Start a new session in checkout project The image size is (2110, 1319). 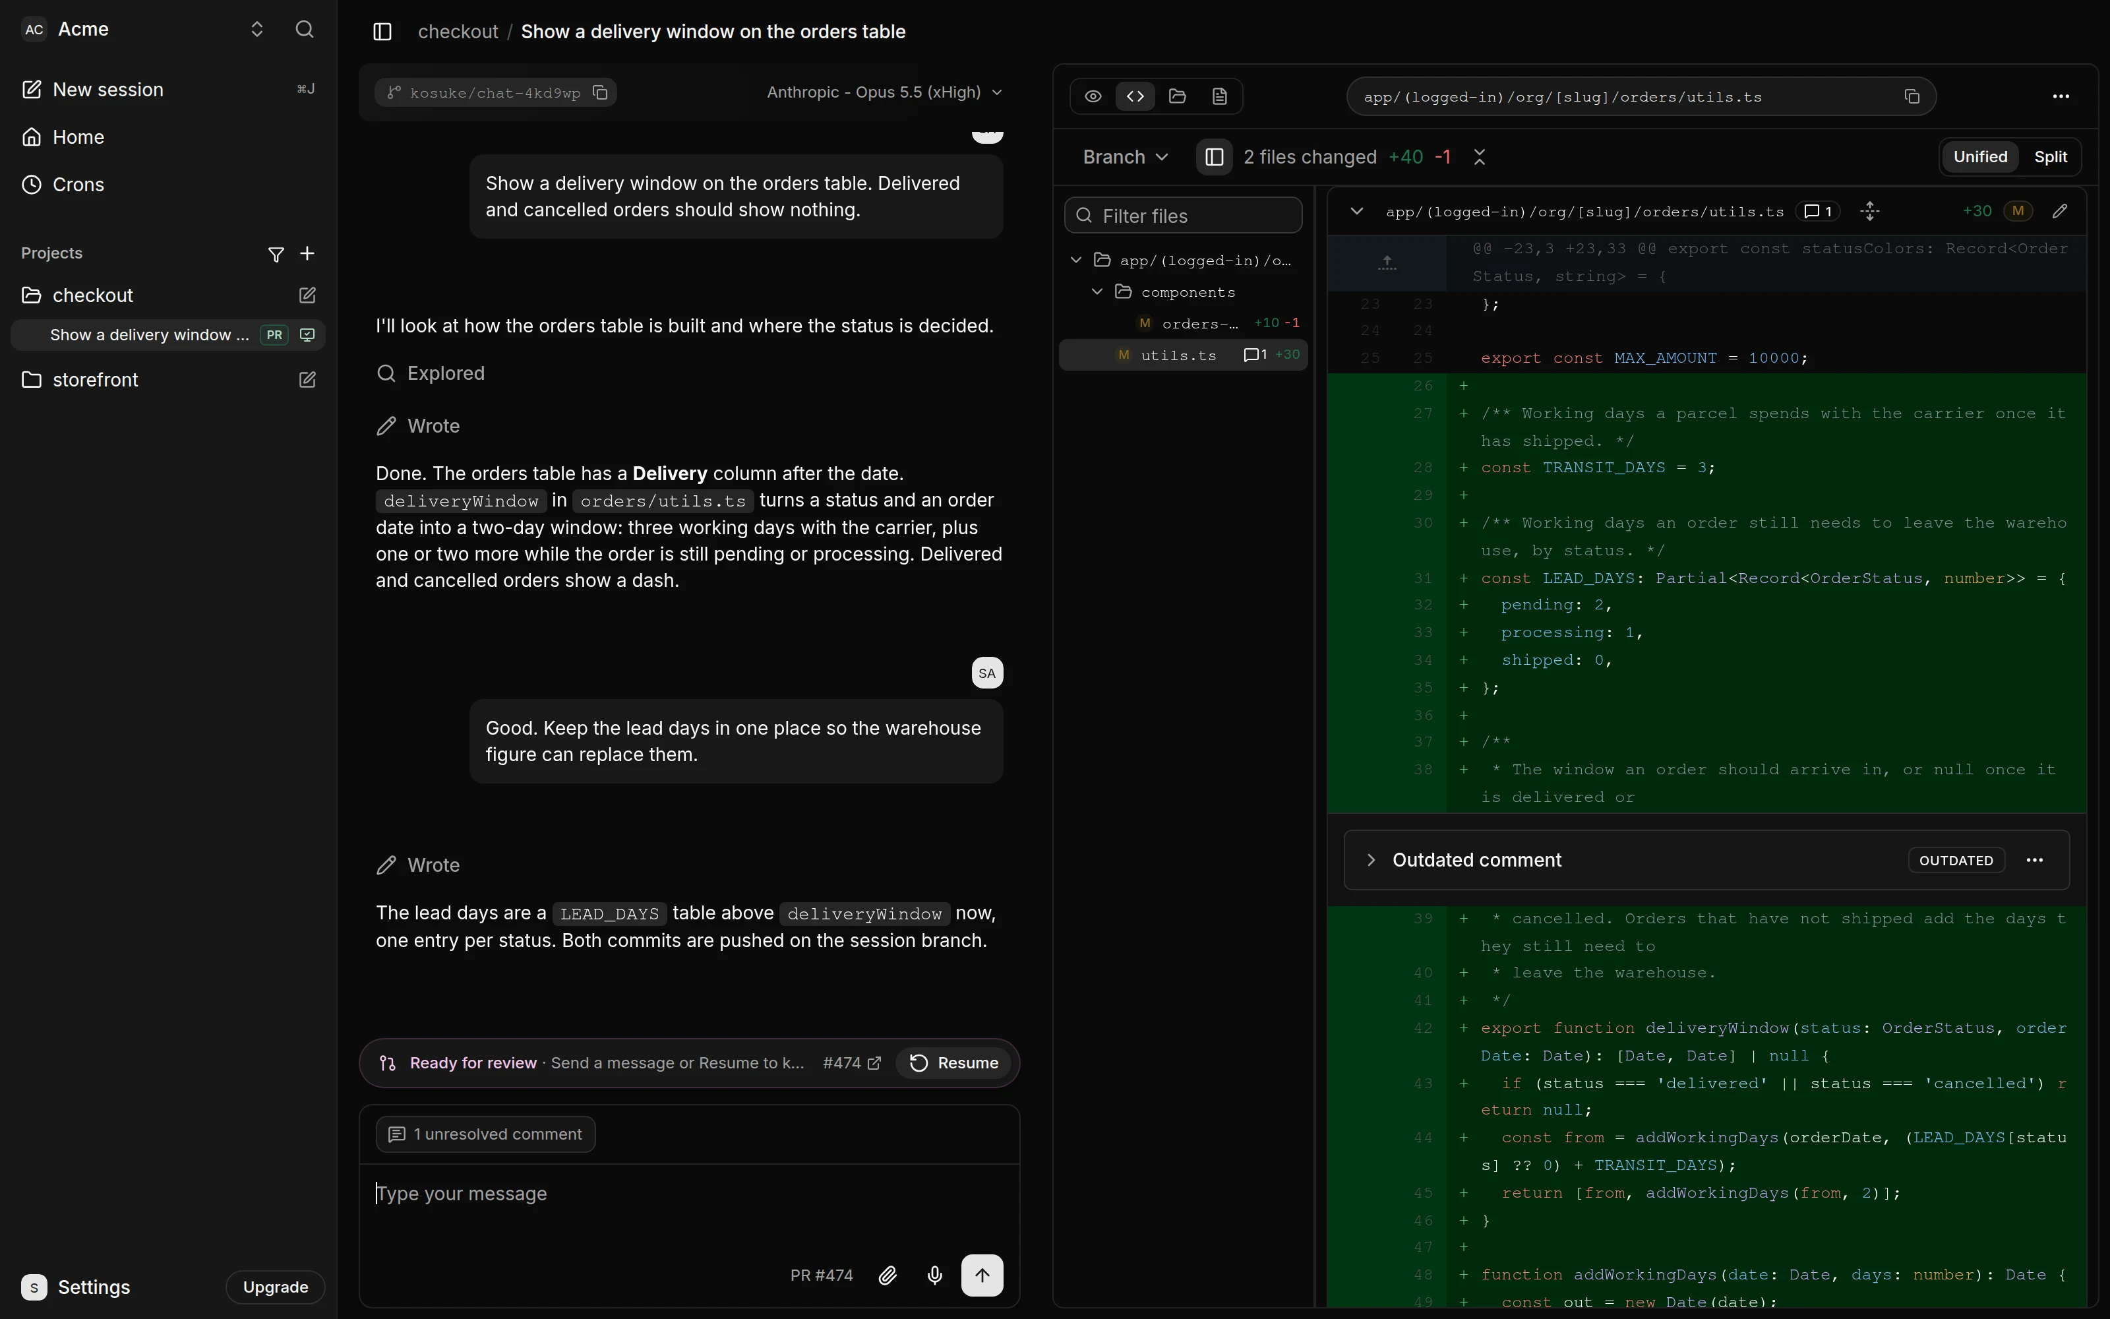[307, 295]
